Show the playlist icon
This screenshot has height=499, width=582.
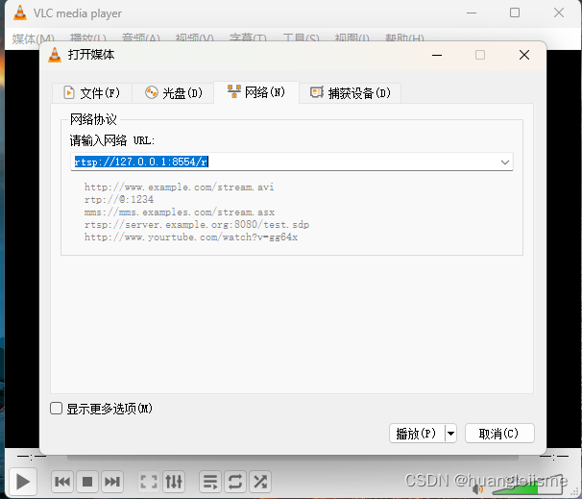[210, 482]
